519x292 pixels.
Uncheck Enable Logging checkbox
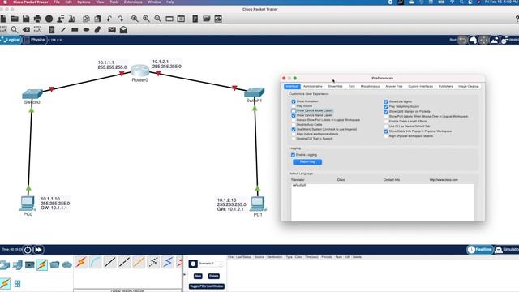(x=293, y=155)
